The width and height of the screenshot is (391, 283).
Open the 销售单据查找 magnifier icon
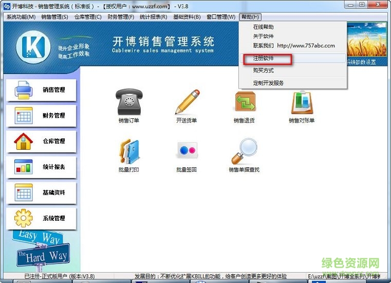click(x=245, y=151)
